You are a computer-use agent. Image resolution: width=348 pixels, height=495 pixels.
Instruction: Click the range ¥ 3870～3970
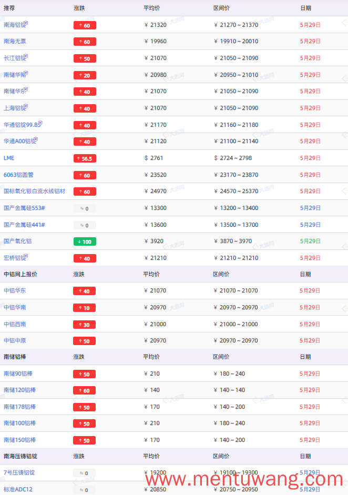233,241
